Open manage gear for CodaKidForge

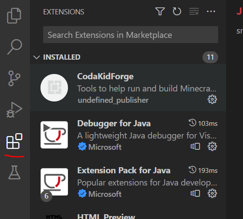click(x=212, y=99)
